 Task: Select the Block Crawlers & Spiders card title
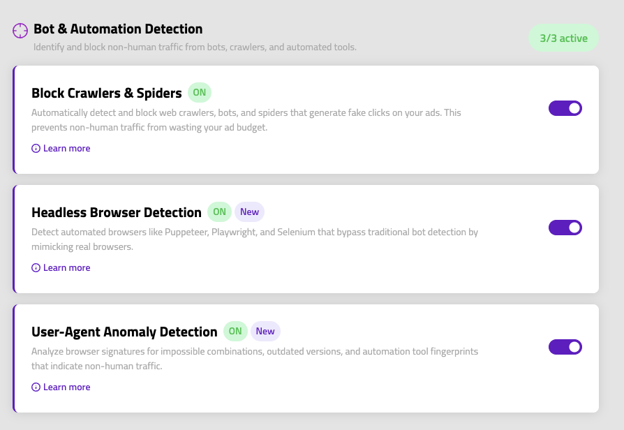click(106, 92)
